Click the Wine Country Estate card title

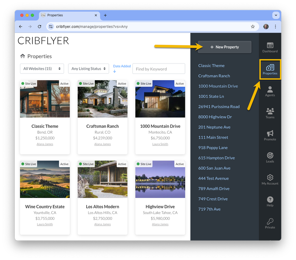point(45,207)
